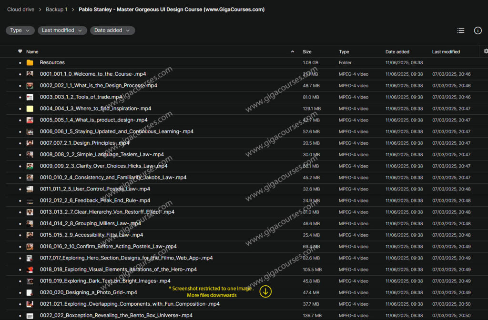
Task: Go to Backup 1 breadcrumb
Action: (x=56, y=10)
